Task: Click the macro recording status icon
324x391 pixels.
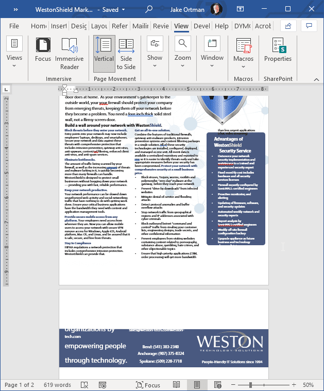Action: pyautogui.click(x=103, y=385)
